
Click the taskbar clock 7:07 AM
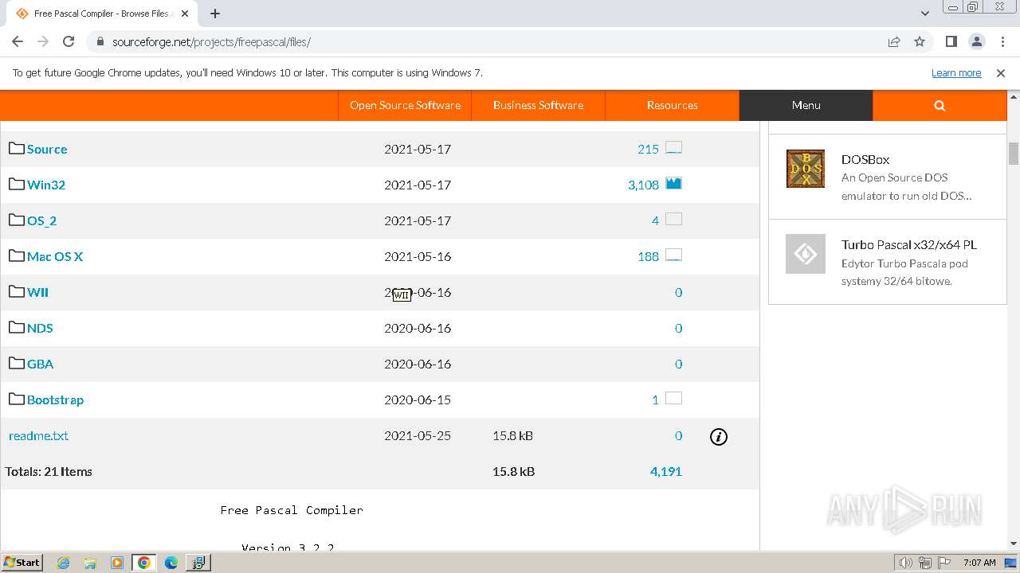[979, 563]
